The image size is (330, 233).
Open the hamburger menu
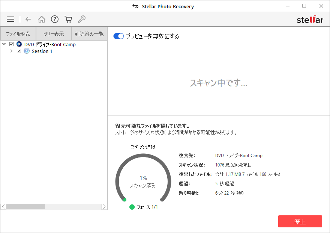click(x=10, y=19)
